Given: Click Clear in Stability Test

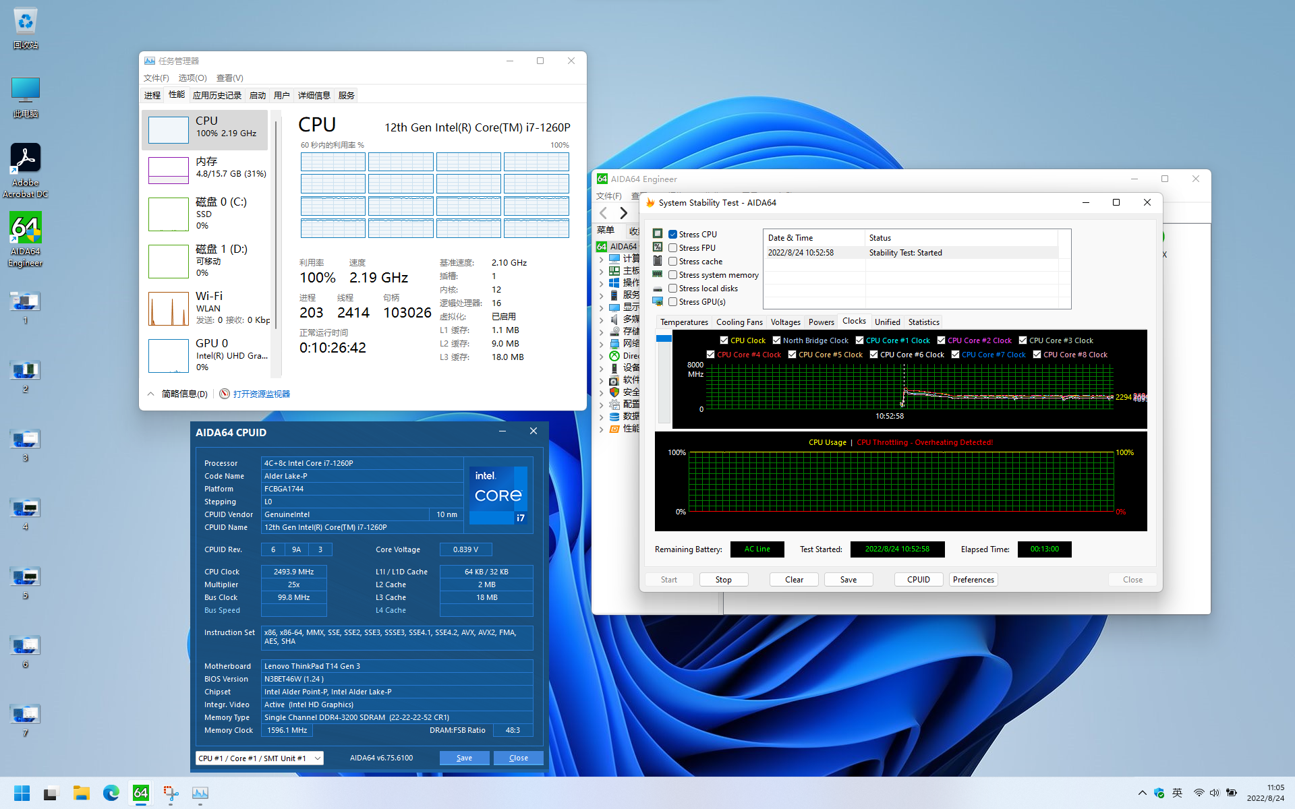Looking at the screenshot, I should pyautogui.click(x=795, y=580).
